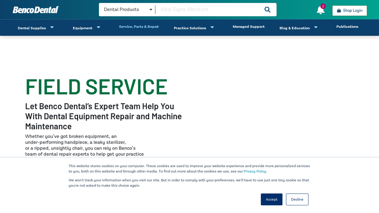The image size is (379, 213).
Task: Decline cookies in the banner
Action: pos(297,199)
